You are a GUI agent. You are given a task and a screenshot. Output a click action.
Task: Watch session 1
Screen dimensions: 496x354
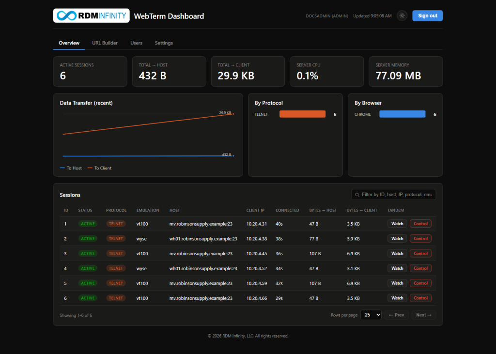tap(397, 224)
